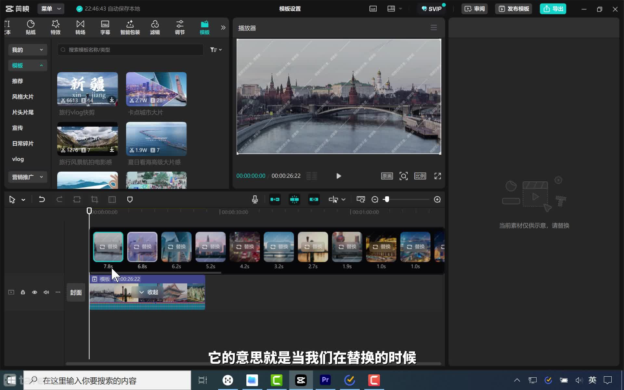Open Premiere Pro from the taskbar
The width and height of the screenshot is (624, 390).
coord(325,380)
